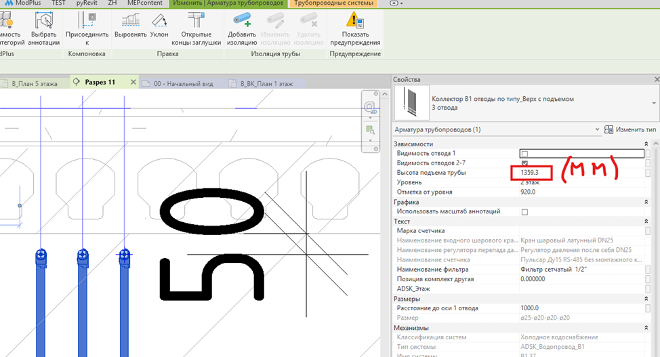Click the associate button beside Видимость отвода 1

click(x=648, y=154)
